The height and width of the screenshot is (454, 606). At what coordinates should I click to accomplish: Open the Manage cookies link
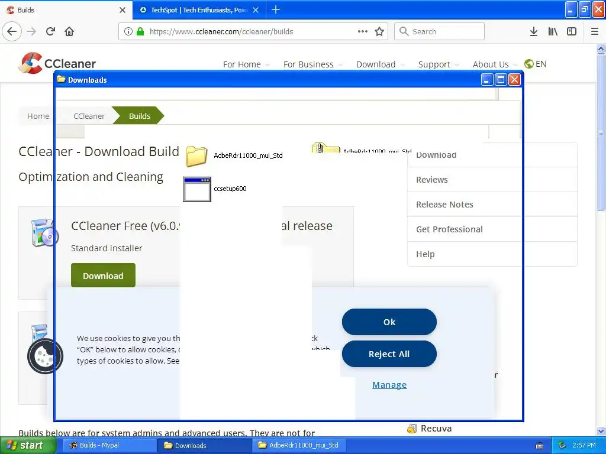coord(389,385)
